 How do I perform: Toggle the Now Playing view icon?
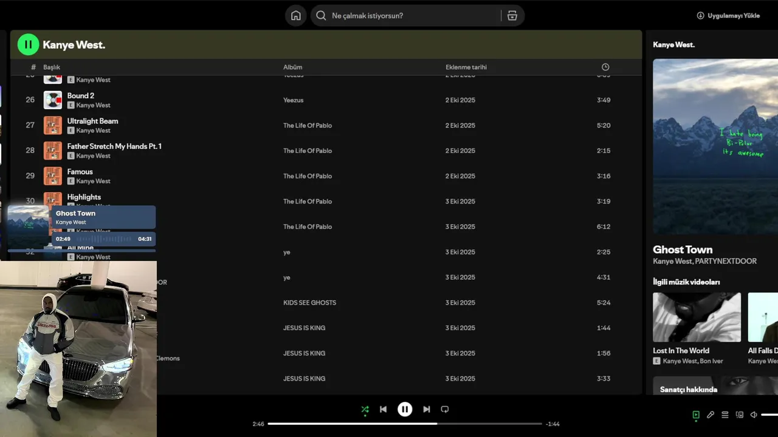(x=696, y=415)
